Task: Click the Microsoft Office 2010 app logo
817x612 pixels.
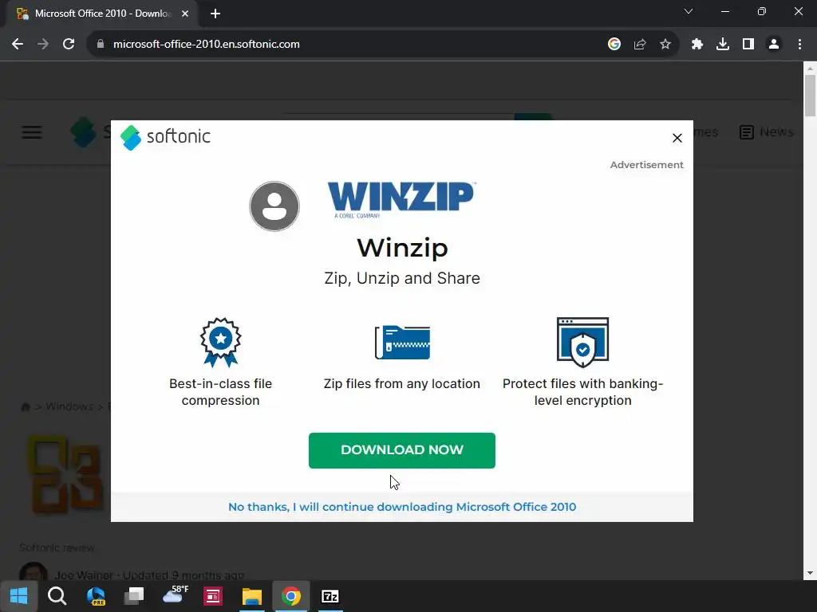Action: coord(65,475)
